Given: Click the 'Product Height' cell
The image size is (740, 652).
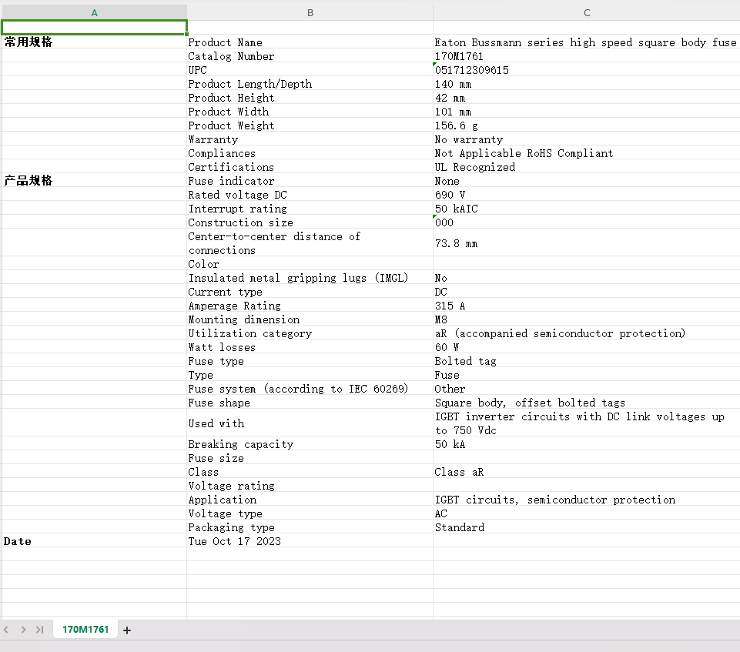Looking at the screenshot, I should pyautogui.click(x=310, y=98).
